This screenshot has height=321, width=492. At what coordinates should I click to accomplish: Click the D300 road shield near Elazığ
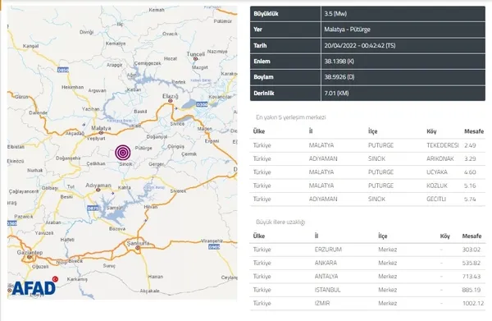coord(202,104)
